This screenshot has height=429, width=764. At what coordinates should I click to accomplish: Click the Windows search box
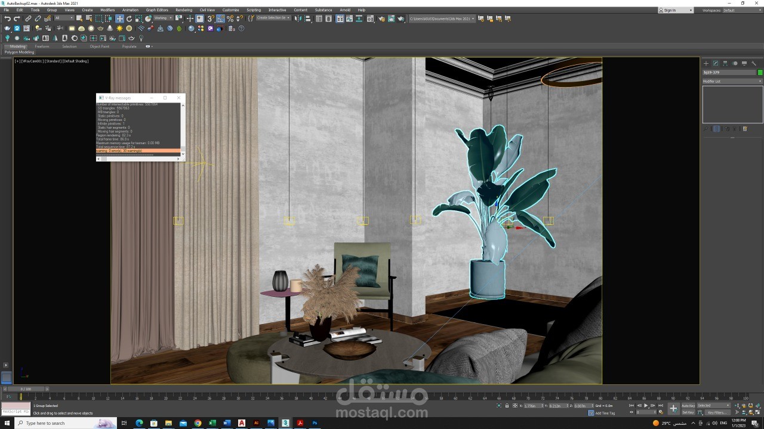[64, 423]
